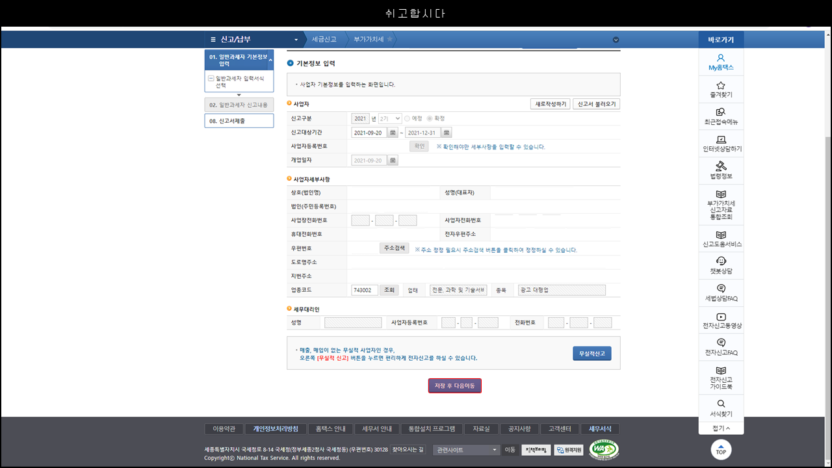The image size is (832, 468).
Task: Click the 바로가기 sidebar header
Action: click(721, 40)
